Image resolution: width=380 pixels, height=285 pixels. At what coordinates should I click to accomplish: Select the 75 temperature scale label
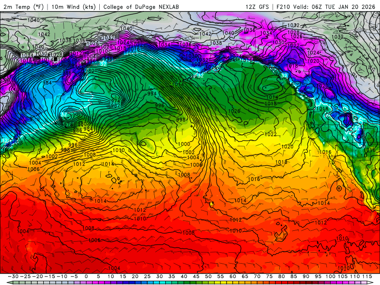pyautogui.click(x=269, y=276)
